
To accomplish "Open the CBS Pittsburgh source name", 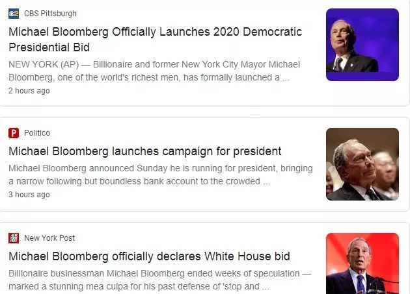I will (50, 13).
